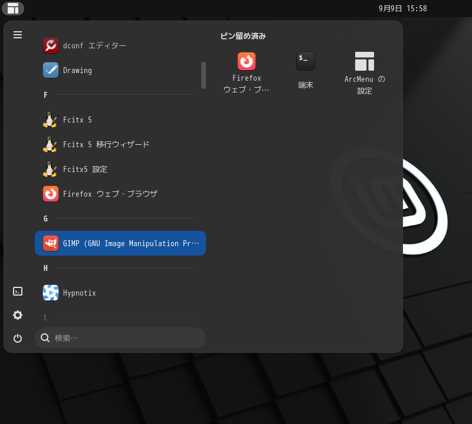Screen dimensions: 472x424
Task: Launch Firefox ウェブ・ブラウザ from app list
Action: (120, 194)
